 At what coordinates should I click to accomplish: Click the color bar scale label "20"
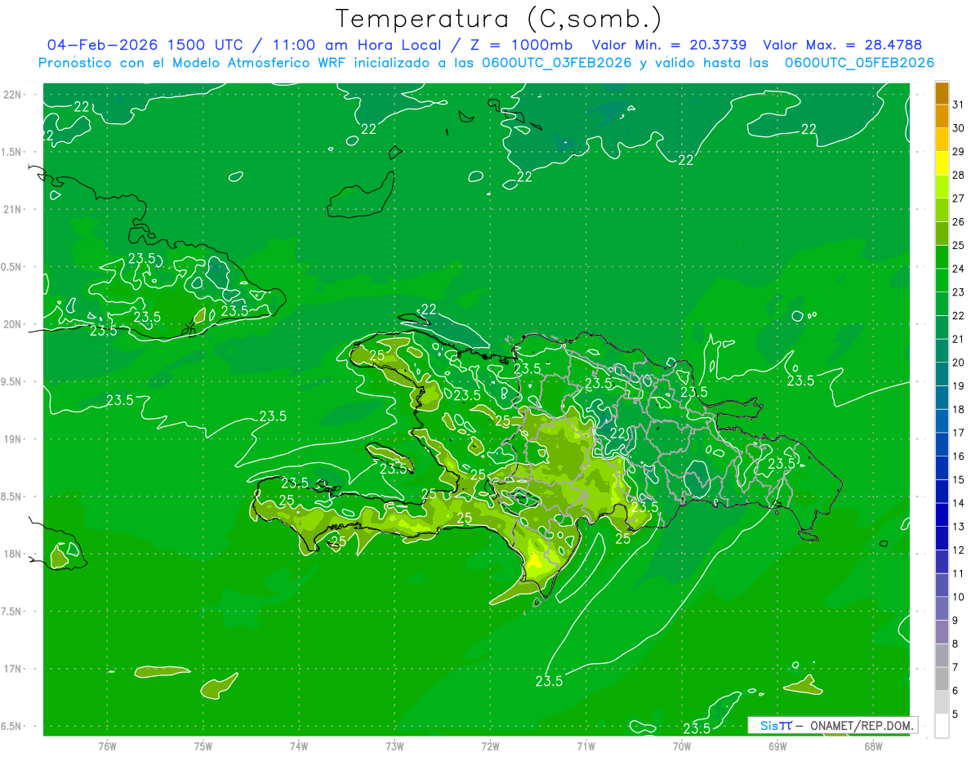point(959,363)
